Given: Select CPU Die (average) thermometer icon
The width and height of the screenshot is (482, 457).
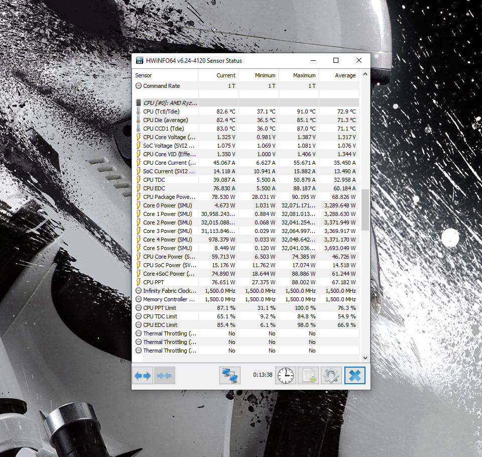Looking at the screenshot, I should point(139,120).
